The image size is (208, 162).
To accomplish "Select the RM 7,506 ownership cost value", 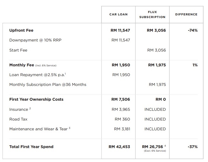I will coord(120,99).
